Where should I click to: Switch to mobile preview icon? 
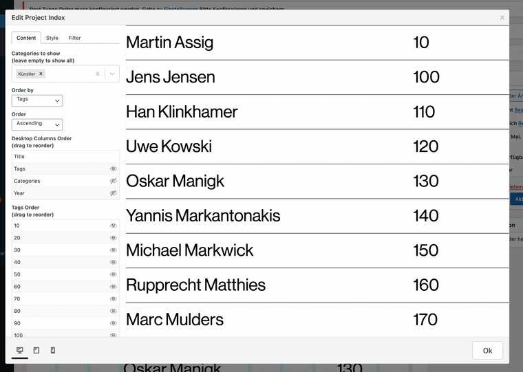(x=53, y=351)
